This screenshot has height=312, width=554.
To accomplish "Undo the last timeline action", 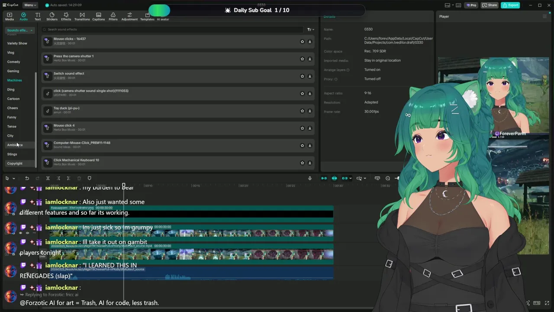I will (x=27, y=178).
